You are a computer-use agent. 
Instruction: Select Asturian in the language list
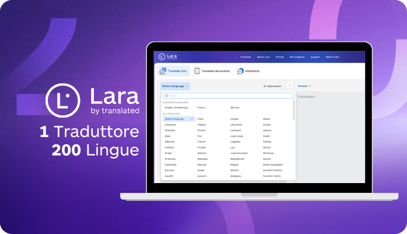point(169,170)
